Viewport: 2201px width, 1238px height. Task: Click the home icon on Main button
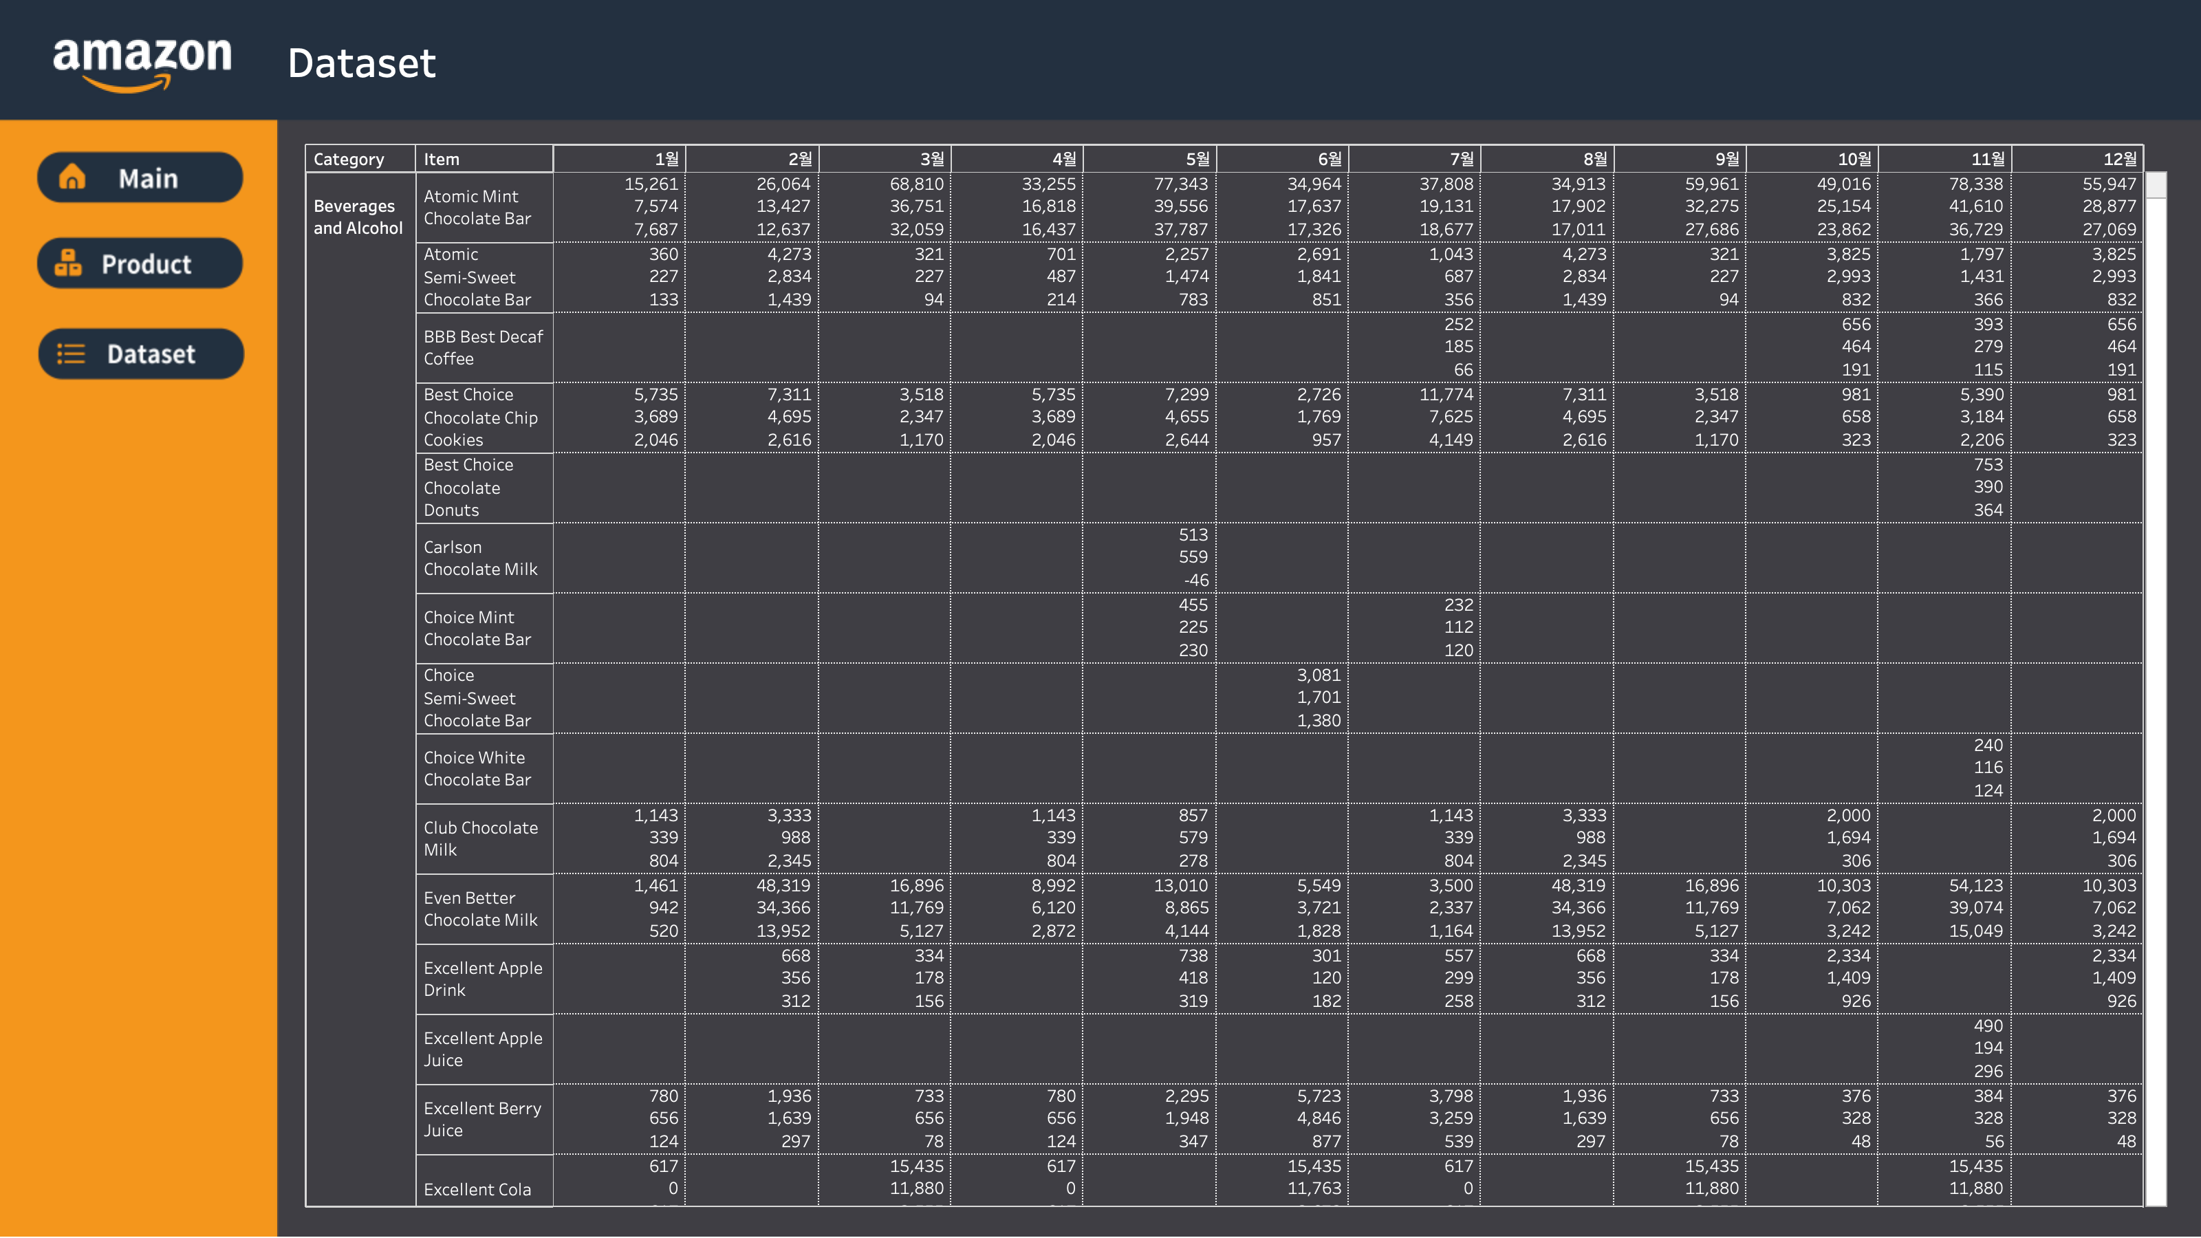72,177
